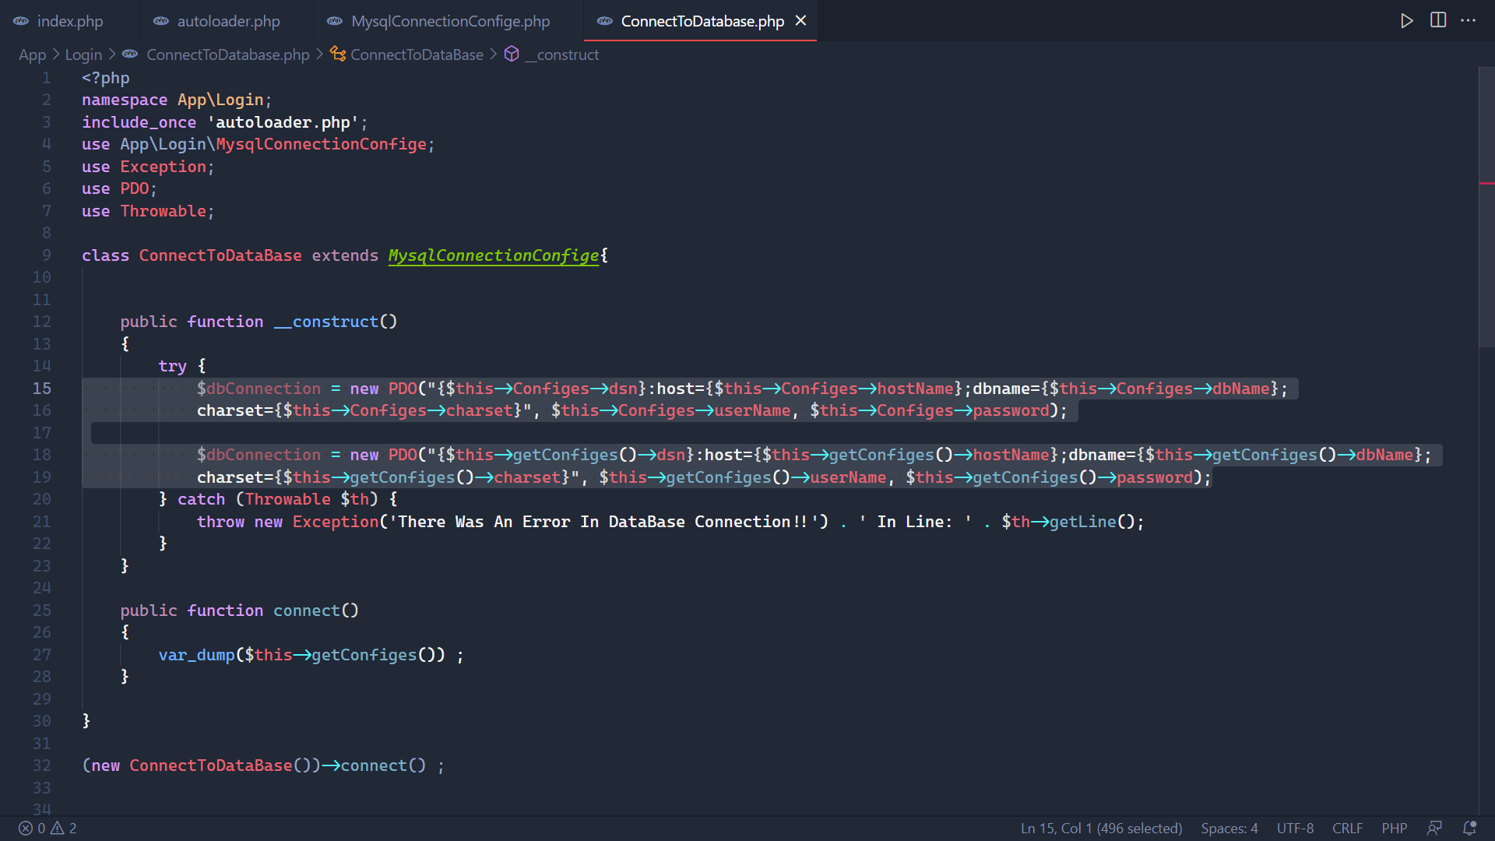Open ConnectToDatabase.php breadcrumb dropdown
Viewport: 1495px width, 841px height.
(x=228, y=55)
